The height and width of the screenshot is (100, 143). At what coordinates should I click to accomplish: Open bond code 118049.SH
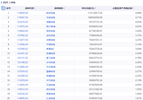(23, 98)
